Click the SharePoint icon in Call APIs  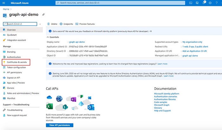tap(65, 107)
